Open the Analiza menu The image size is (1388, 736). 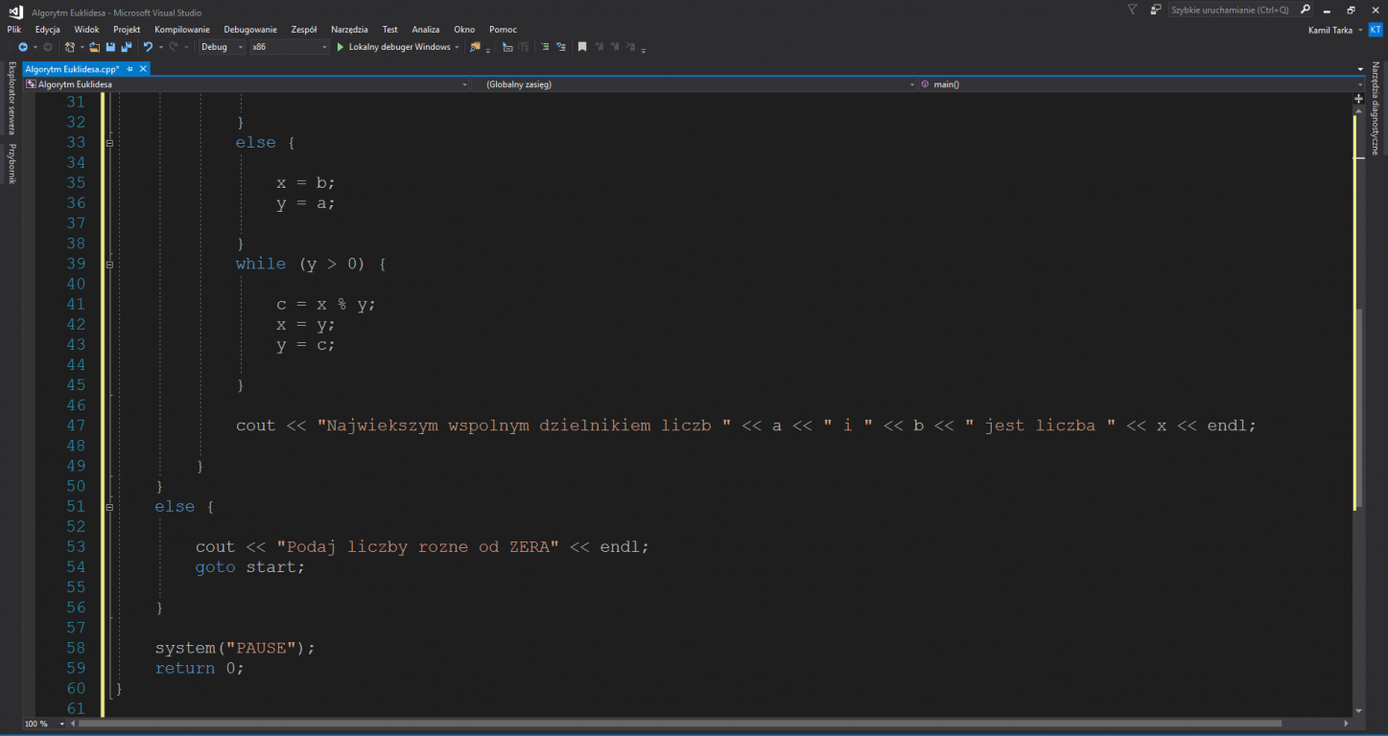[426, 30]
